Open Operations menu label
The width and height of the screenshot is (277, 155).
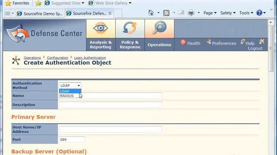pyautogui.click(x=159, y=45)
